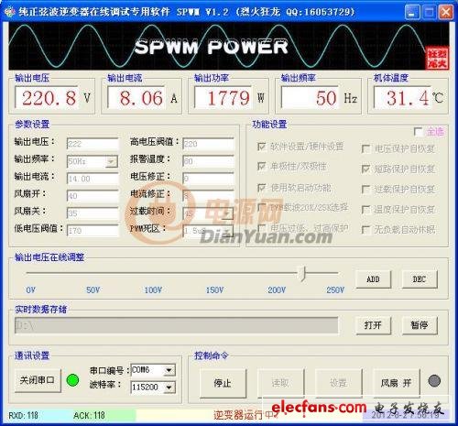Click the red seal logo on banner

(437, 59)
